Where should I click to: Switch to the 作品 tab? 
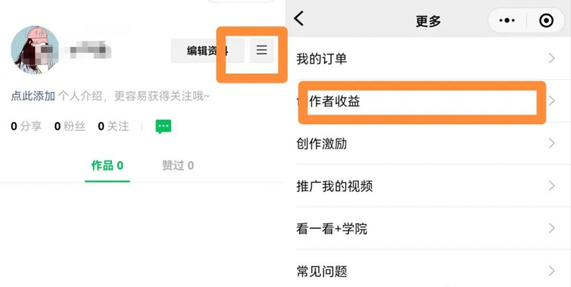pos(107,166)
